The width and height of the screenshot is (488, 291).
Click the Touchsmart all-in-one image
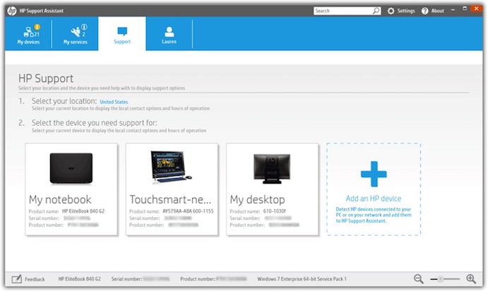coord(171,167)
